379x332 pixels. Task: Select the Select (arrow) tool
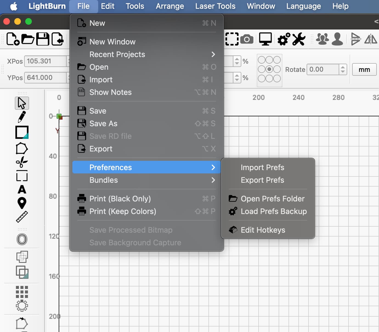point(22,103)
